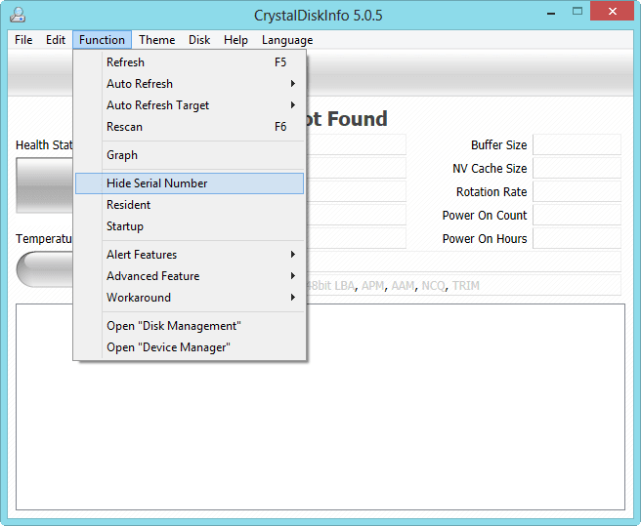
Task: Click the "Rotation Rate" label
Action: (x=491, y=191)
